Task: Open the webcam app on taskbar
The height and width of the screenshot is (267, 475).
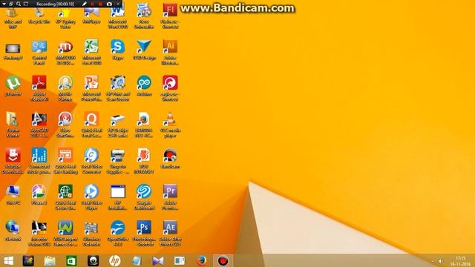Action: (93, 260)
